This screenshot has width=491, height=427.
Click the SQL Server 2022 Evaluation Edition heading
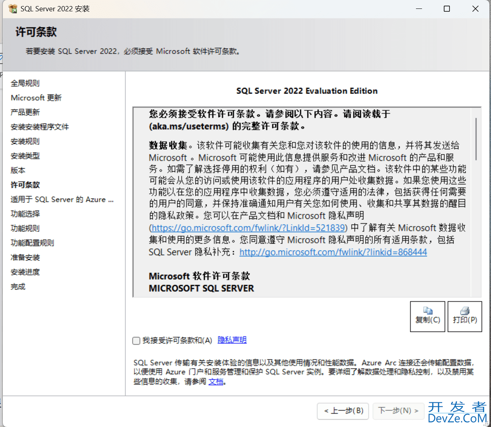pyautogui.click(x=307, y=91)
